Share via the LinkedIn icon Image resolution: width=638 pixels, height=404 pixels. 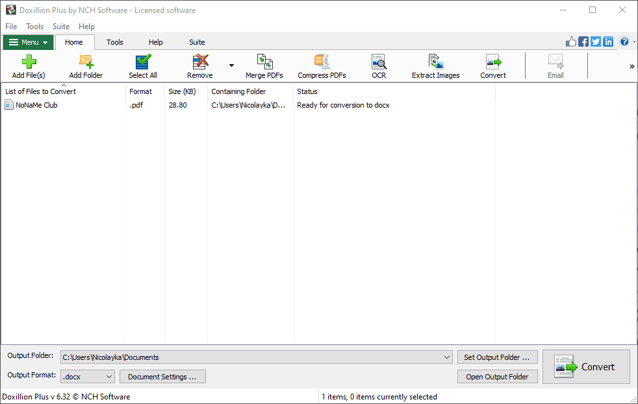pyautogui.click(x=608, y=42)
